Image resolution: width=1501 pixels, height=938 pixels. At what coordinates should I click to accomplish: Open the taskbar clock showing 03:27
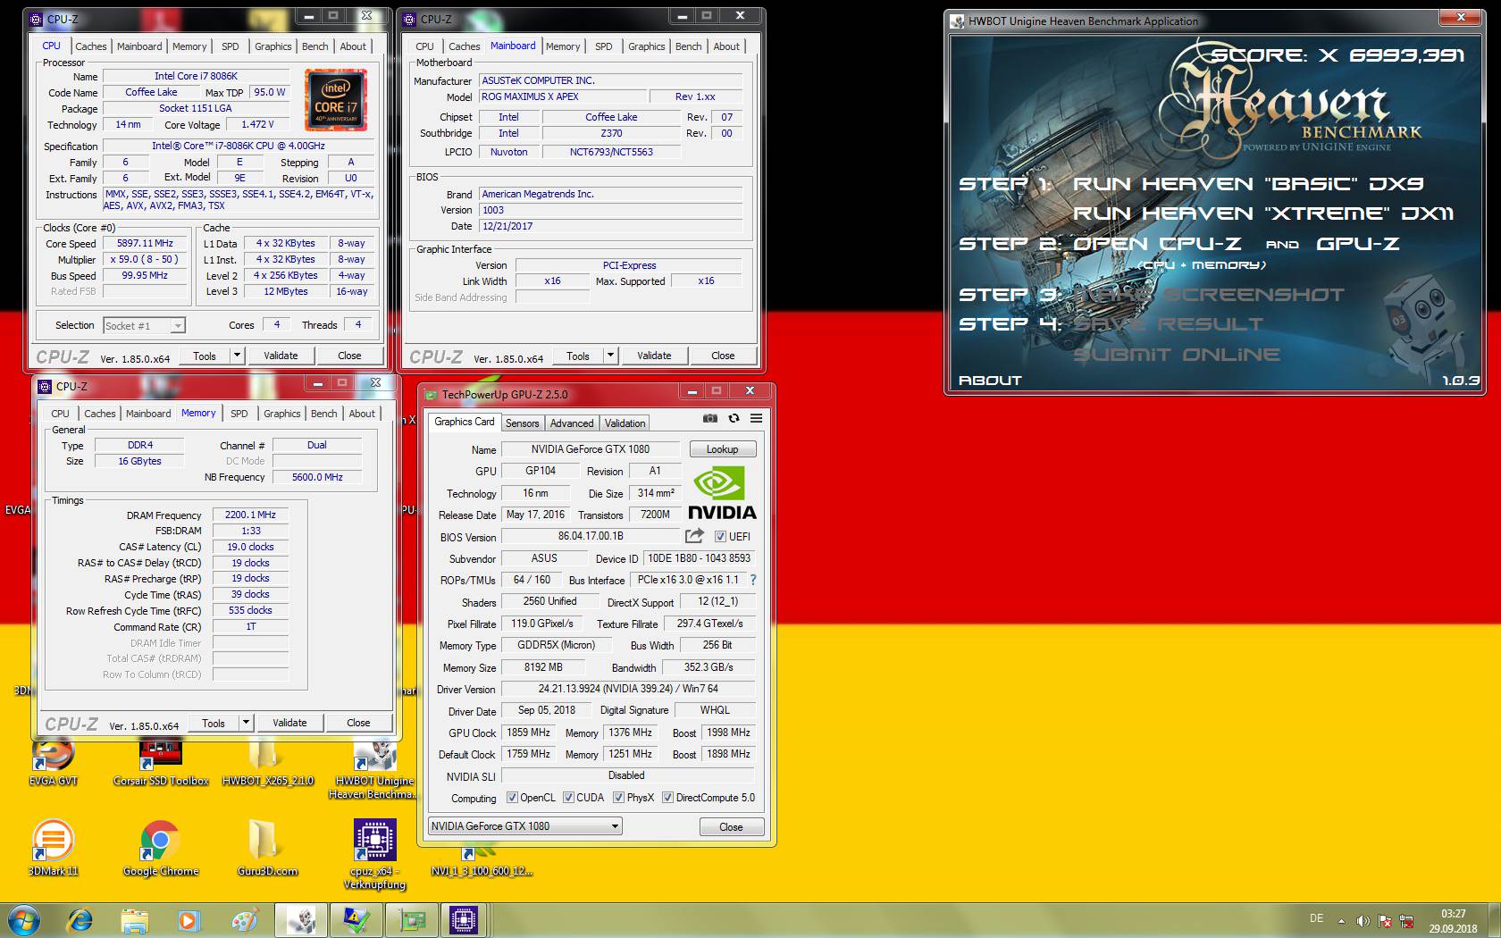pos(1453,921)
